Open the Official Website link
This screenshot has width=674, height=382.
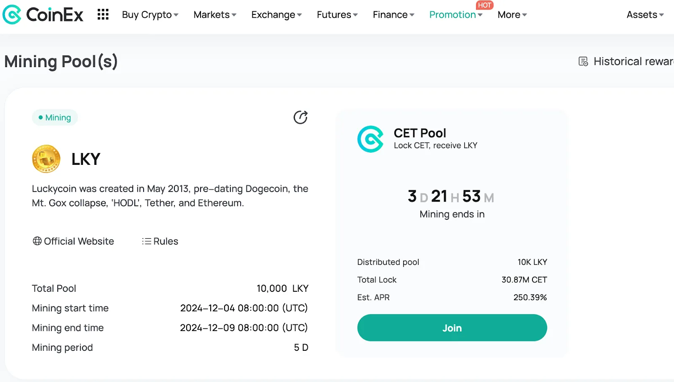73,241
